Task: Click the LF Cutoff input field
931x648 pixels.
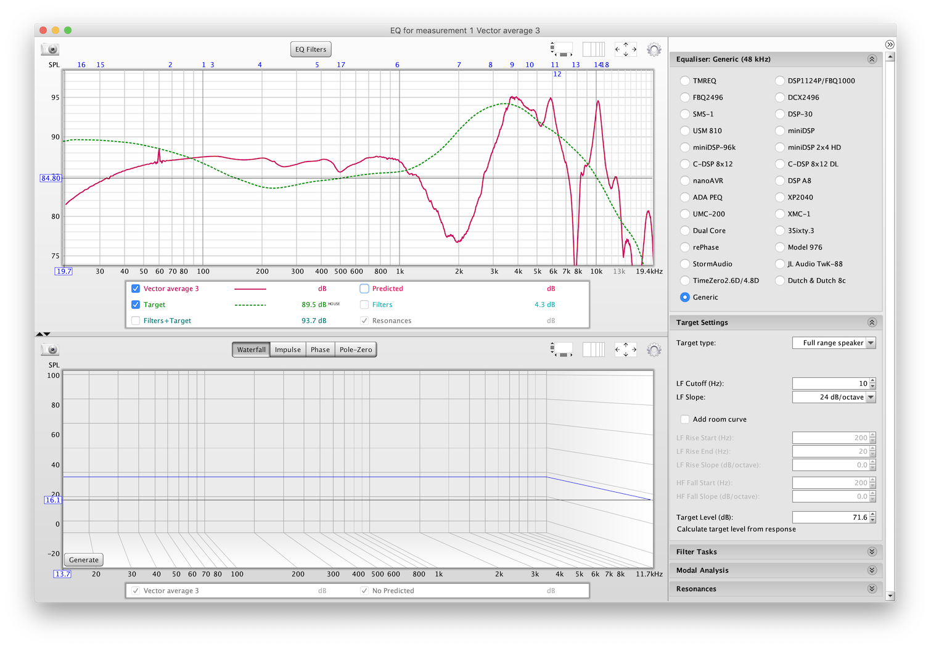Action: click(831, 383)
